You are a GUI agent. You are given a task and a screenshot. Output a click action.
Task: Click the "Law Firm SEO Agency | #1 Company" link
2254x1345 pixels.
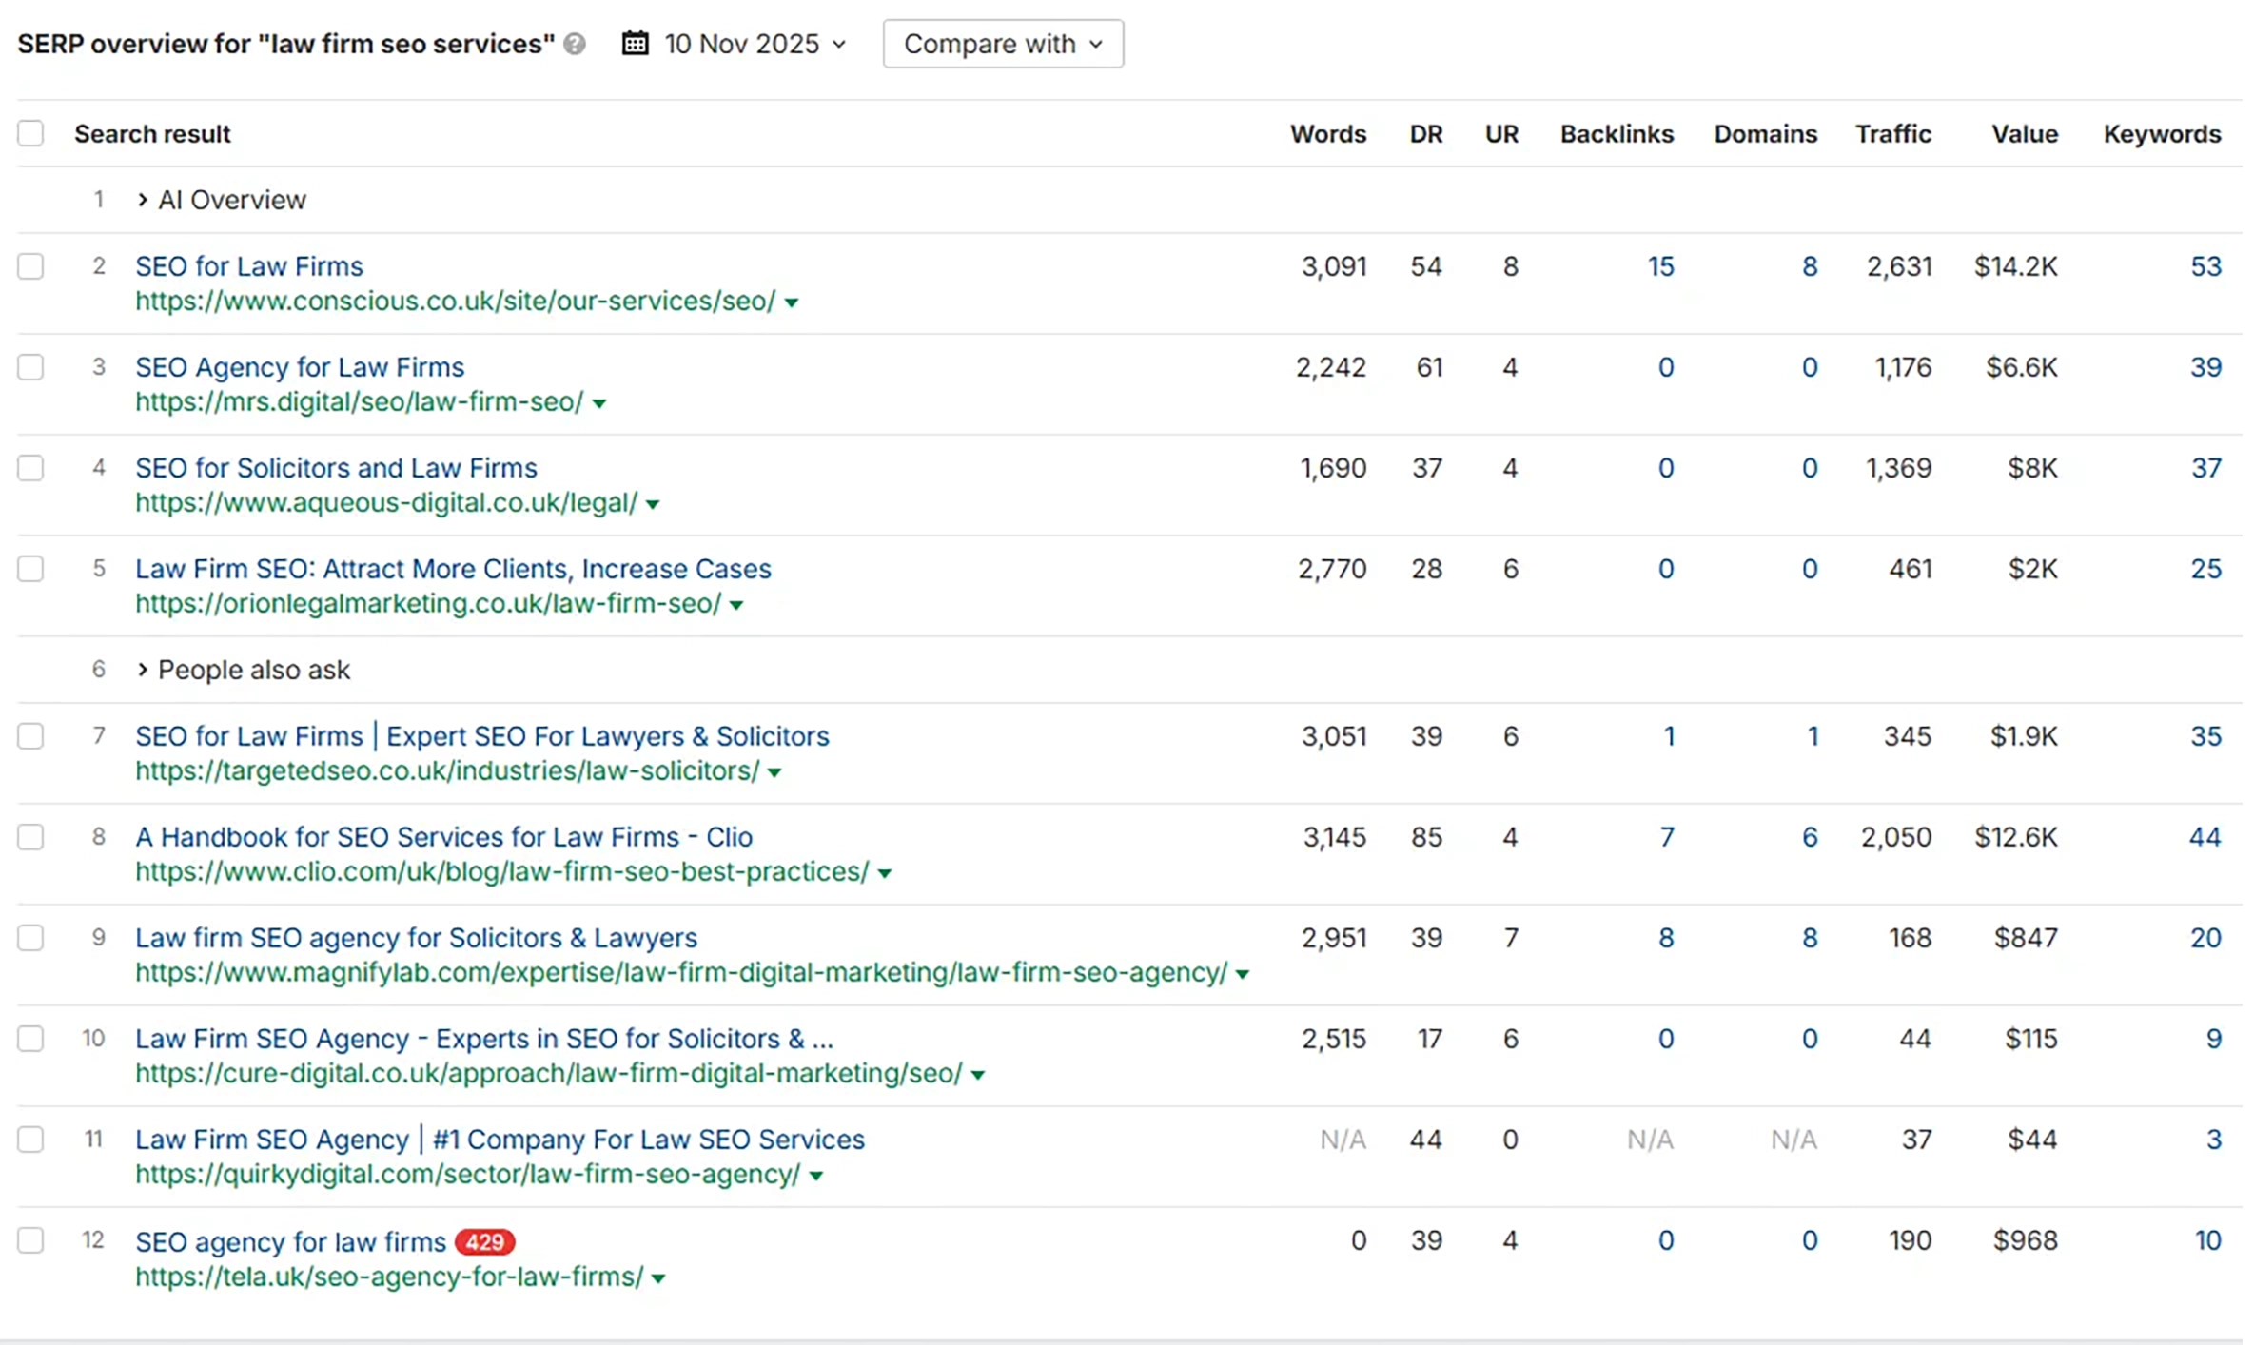point(500,1140)
